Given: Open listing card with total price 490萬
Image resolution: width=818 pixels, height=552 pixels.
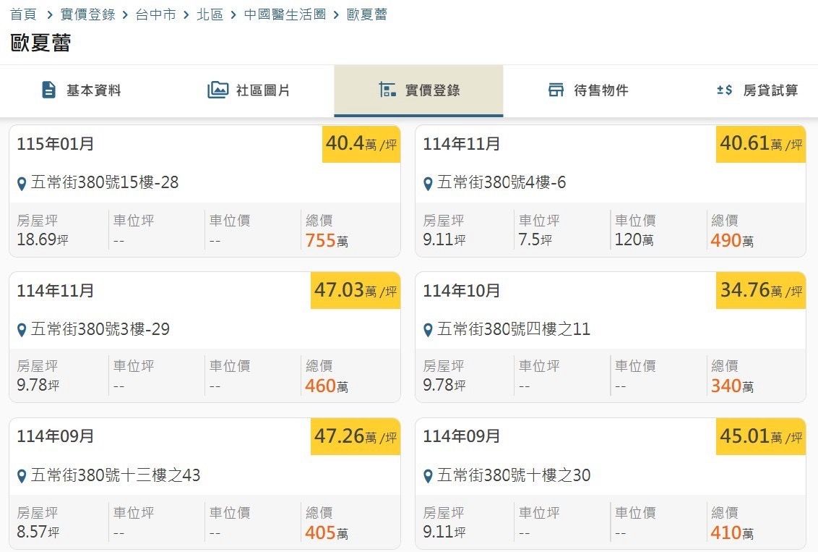Looking at the screenshot, I should (x=610, y=192).
